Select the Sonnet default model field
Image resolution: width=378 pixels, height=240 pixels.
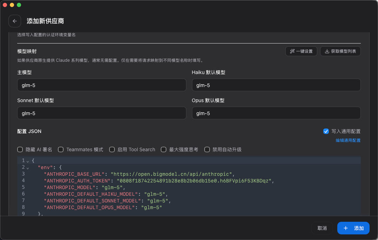tap(101, 113)
